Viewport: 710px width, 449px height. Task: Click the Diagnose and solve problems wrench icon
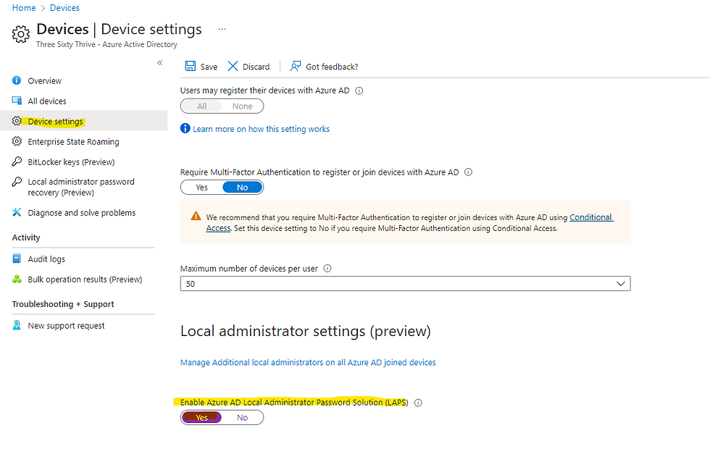(17, 212)
